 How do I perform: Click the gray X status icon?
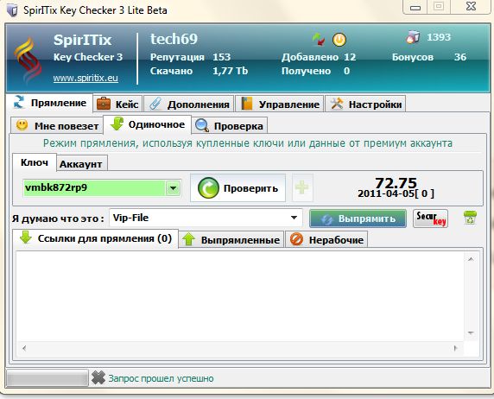click(x=98, y=377)
